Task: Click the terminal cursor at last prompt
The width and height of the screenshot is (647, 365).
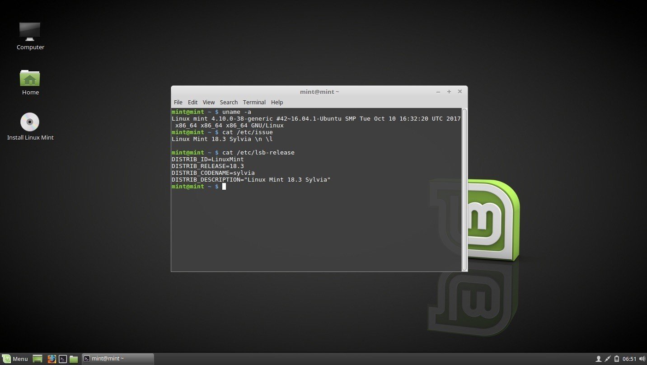Action: [x=224, y=186]
